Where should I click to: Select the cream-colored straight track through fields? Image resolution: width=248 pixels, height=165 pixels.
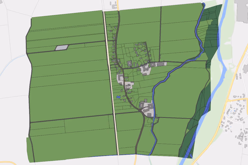pyautogui.click(x=111, y=83)
